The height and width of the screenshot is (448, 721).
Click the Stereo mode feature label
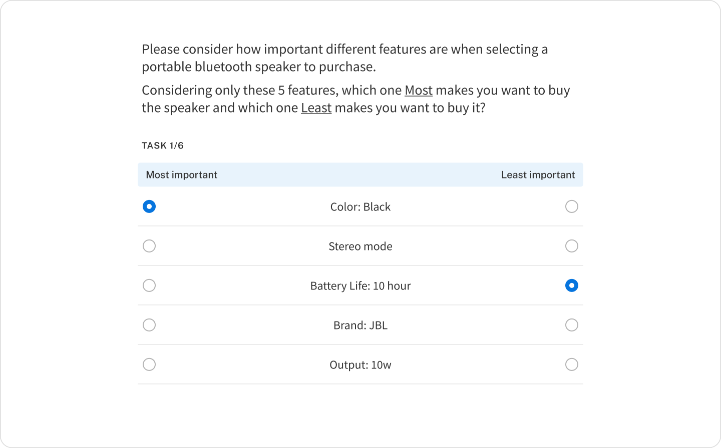tap(360, 246)
